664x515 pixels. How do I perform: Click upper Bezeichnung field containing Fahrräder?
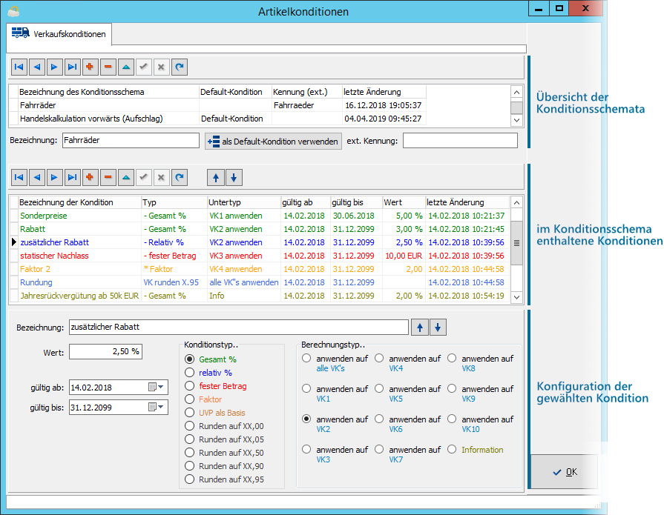point(131,140)
